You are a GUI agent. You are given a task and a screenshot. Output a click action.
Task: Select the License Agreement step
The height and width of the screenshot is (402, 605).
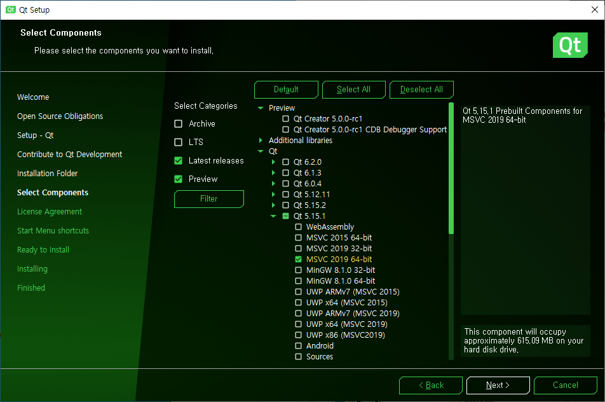(50, 212)
